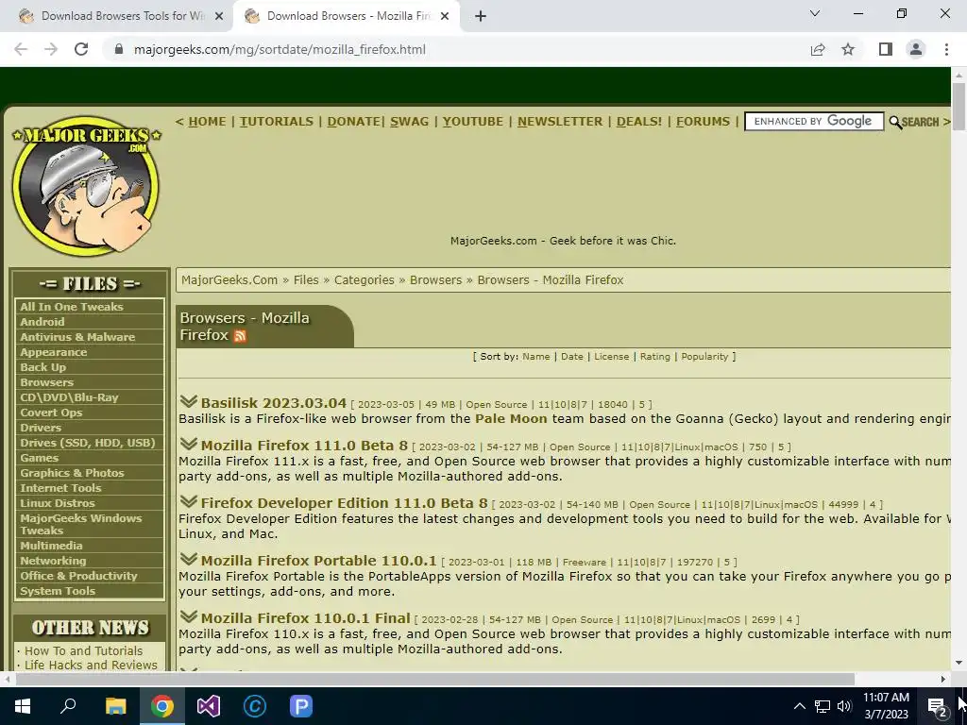Image resolution: width=967 pixels, height=725 pixels.
Task: Sort the list by License
Action: click(612, 356)
